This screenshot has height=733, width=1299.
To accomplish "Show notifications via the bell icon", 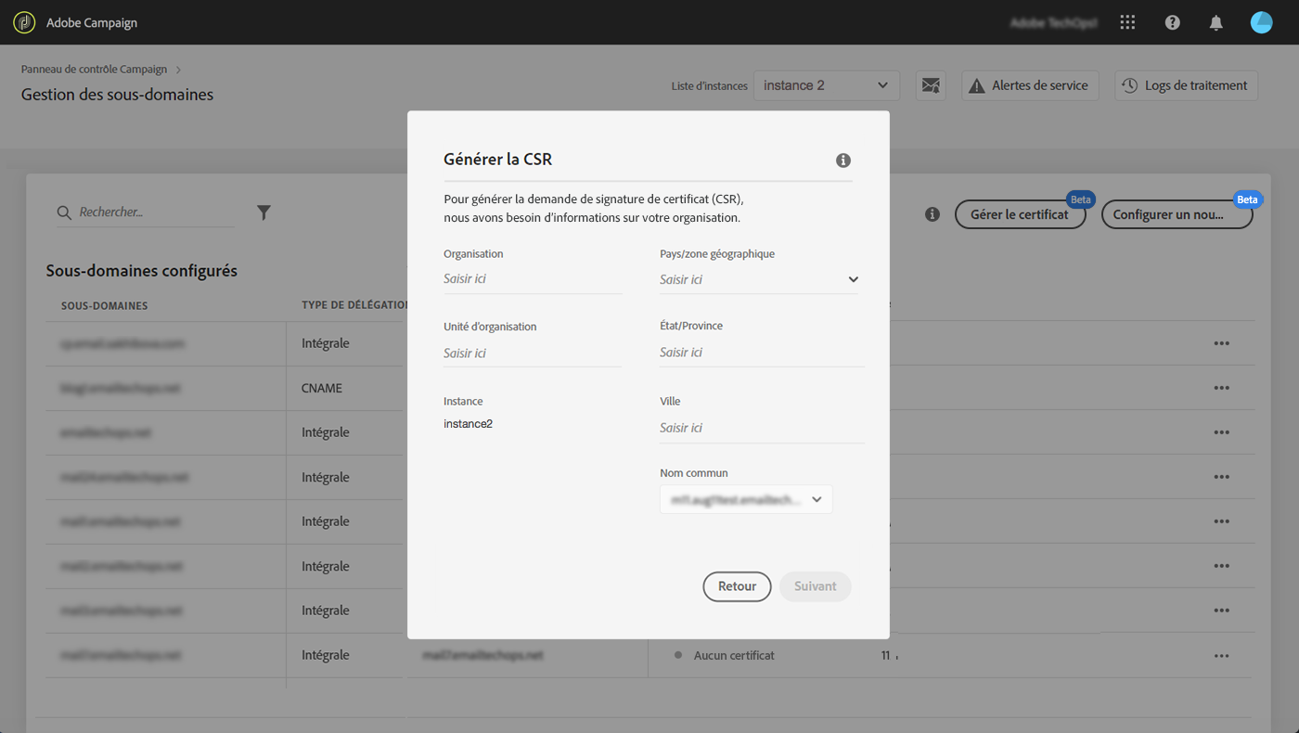I will pos(1216,22).
